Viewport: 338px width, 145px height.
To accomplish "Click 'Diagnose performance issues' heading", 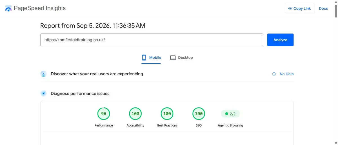I will click(x=80, y=93).
